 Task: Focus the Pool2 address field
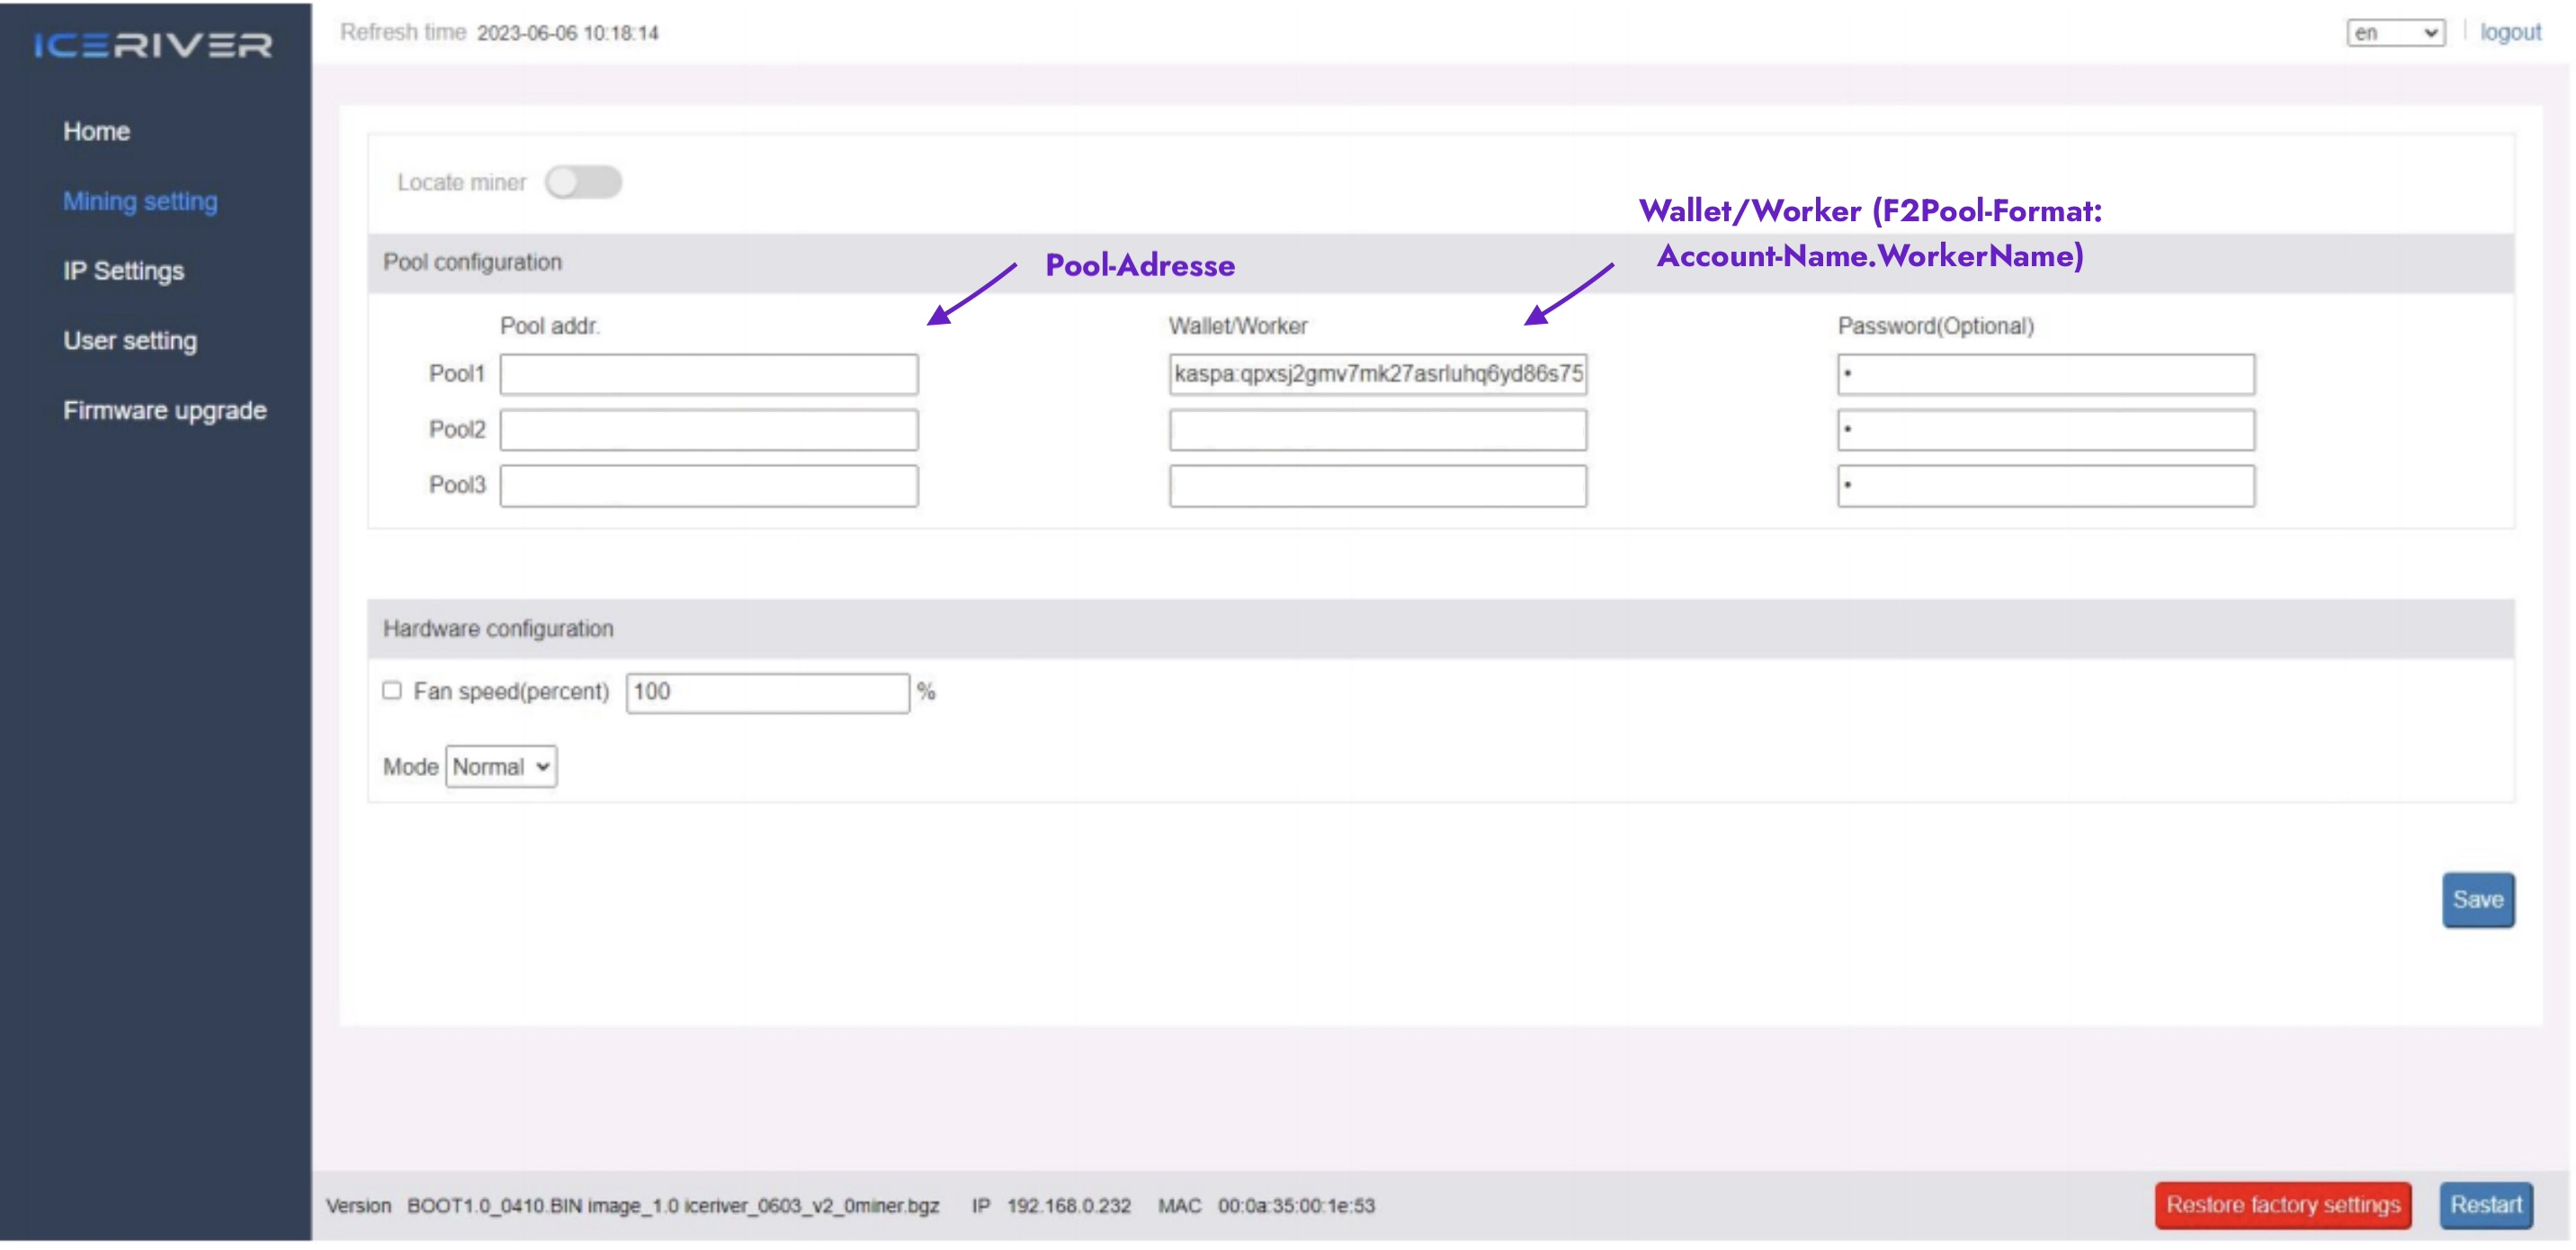[x=709, y=430]
